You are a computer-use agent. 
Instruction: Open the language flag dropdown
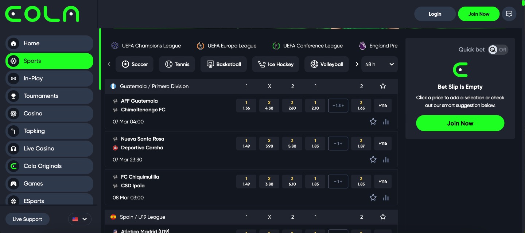(79, 219)
